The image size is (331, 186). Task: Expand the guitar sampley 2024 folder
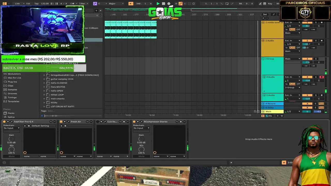point(44,79)
